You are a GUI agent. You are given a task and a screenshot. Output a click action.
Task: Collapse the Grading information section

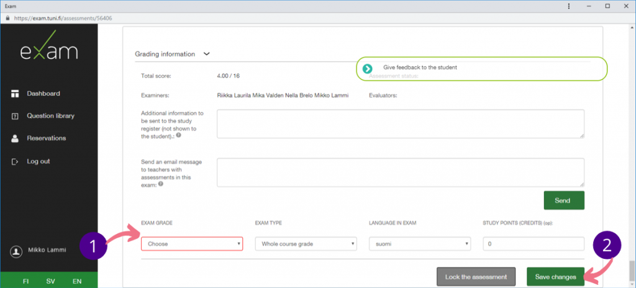[206, 54]
